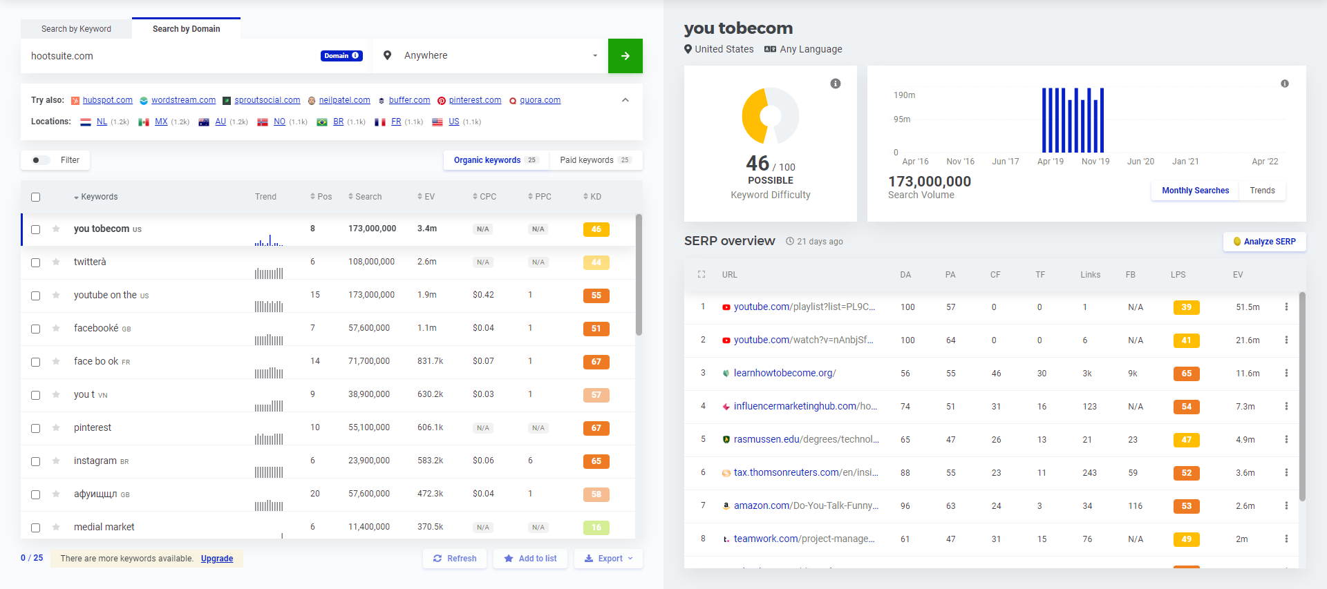The image size is (1327, 589).
Task: Check the 'twitterà' row checkbox
Action: pos(36,262)
